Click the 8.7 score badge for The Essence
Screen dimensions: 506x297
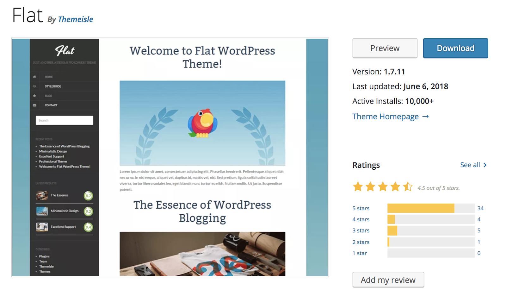click(88, 196)
